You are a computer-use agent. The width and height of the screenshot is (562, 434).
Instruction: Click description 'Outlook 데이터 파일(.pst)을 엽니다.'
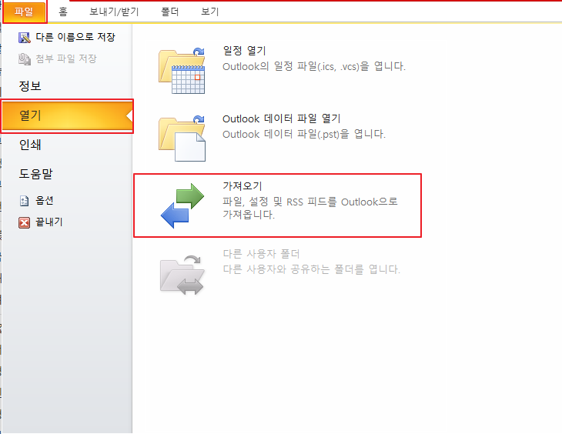[304, 135]
